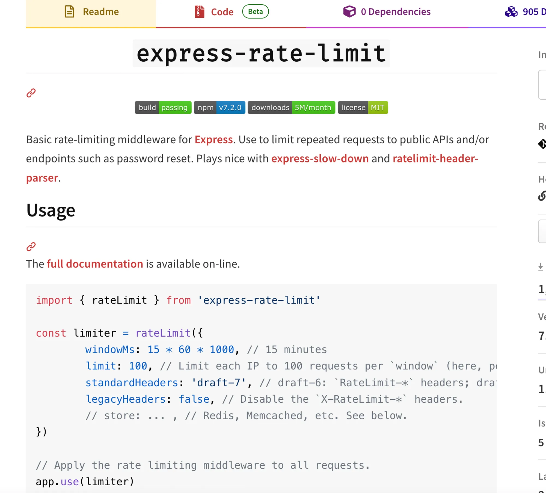This screenshot has height=493, width=546.
Task: Switch to the Readme tab
Action: tap(101, 12)
